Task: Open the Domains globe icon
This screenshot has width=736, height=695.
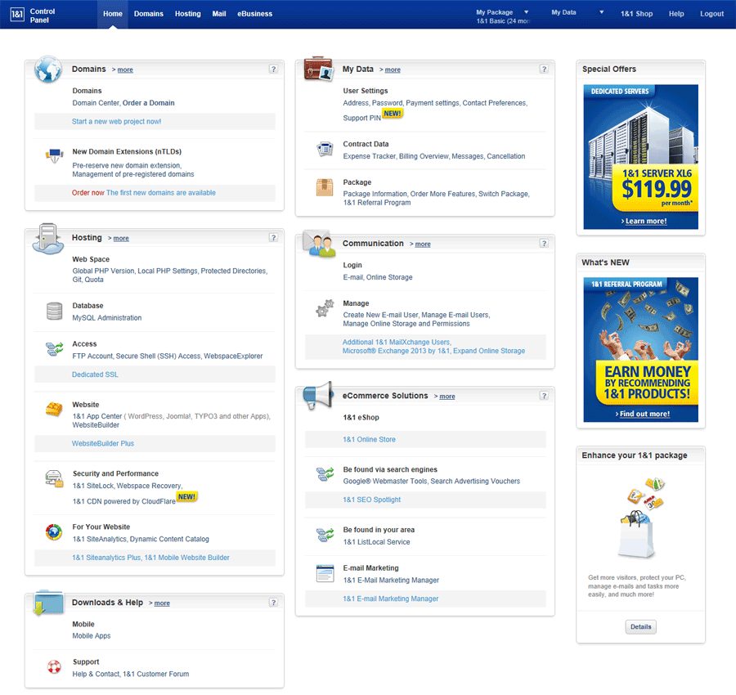Action: pos(48,69)
